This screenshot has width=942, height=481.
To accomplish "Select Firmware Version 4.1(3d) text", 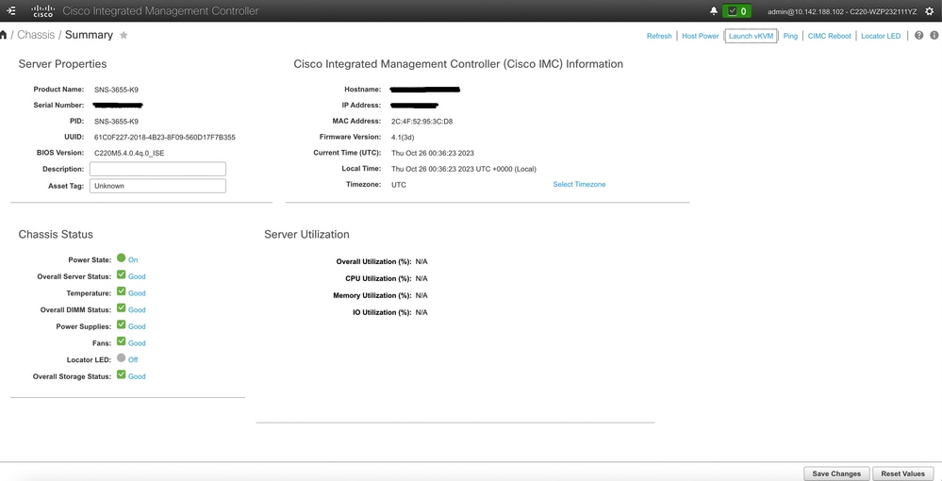I will click(x=403, y=137).
